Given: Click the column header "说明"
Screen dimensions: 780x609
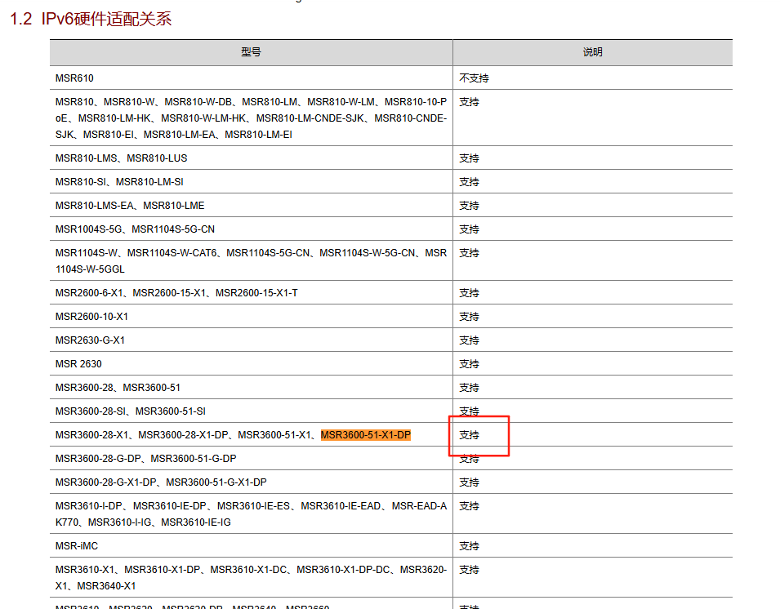Looking at the screenshot, I should tap(592, 52).
